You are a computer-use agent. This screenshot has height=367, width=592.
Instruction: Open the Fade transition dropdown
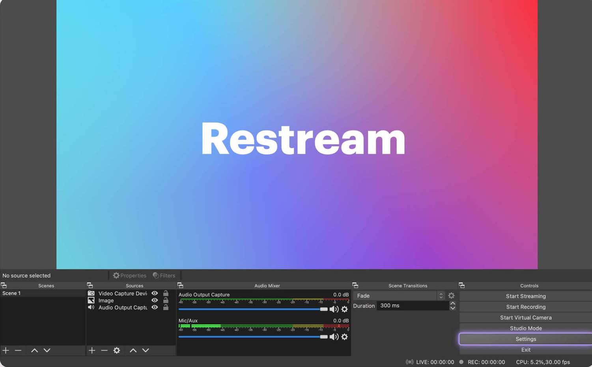[400, 296]
